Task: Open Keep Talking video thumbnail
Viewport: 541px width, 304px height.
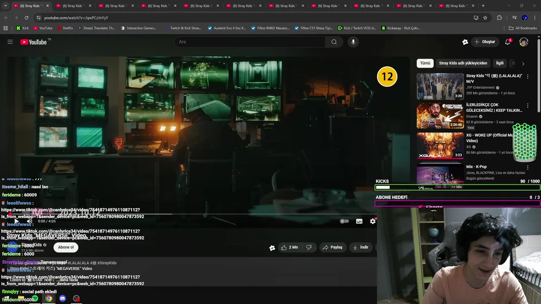Action: coord(440,115)
